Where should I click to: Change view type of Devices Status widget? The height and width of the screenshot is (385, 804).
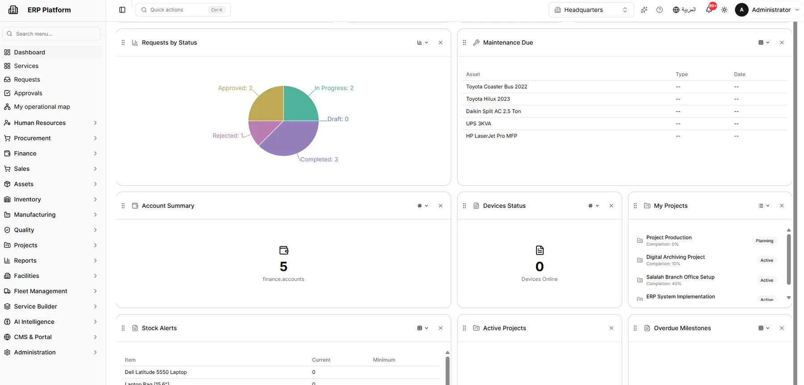click(x=594, y=206)
